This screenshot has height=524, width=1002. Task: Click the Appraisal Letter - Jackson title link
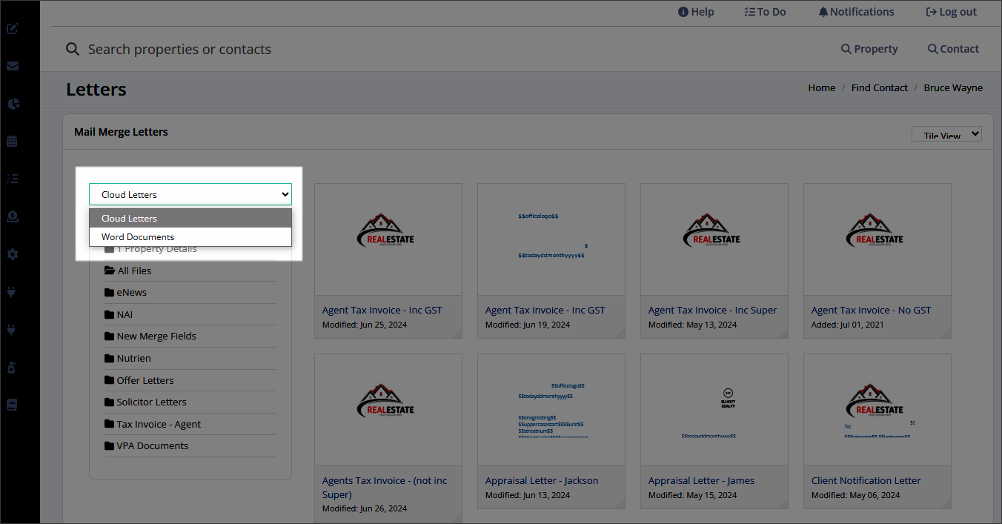[x=542, y=480]
